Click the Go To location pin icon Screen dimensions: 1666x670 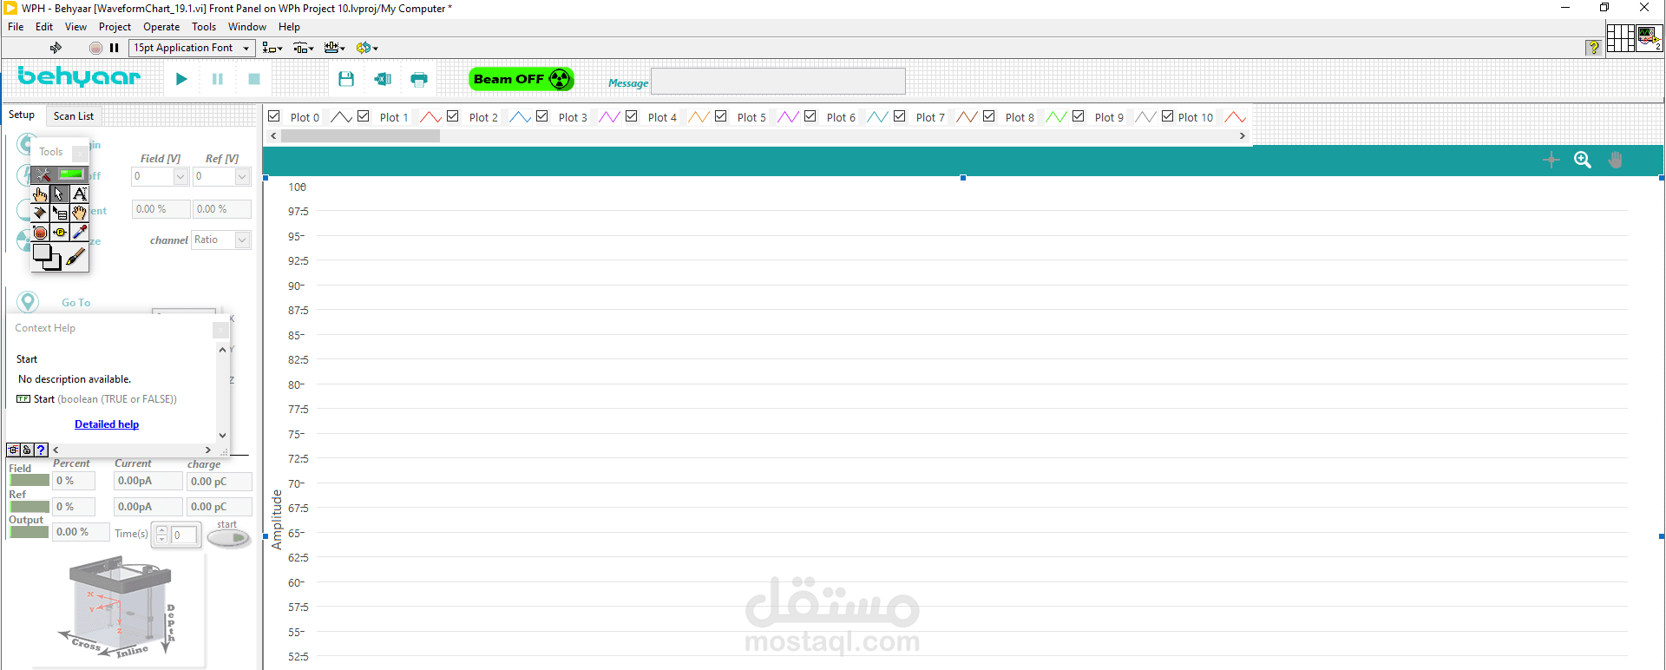pyautogui.click(x=28, y=301)
